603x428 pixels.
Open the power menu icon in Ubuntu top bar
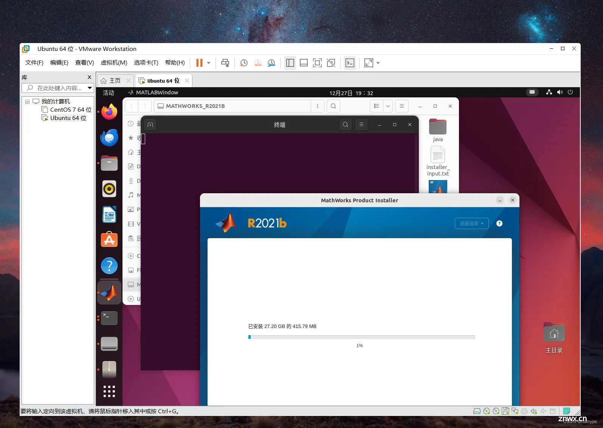point(570,92)
